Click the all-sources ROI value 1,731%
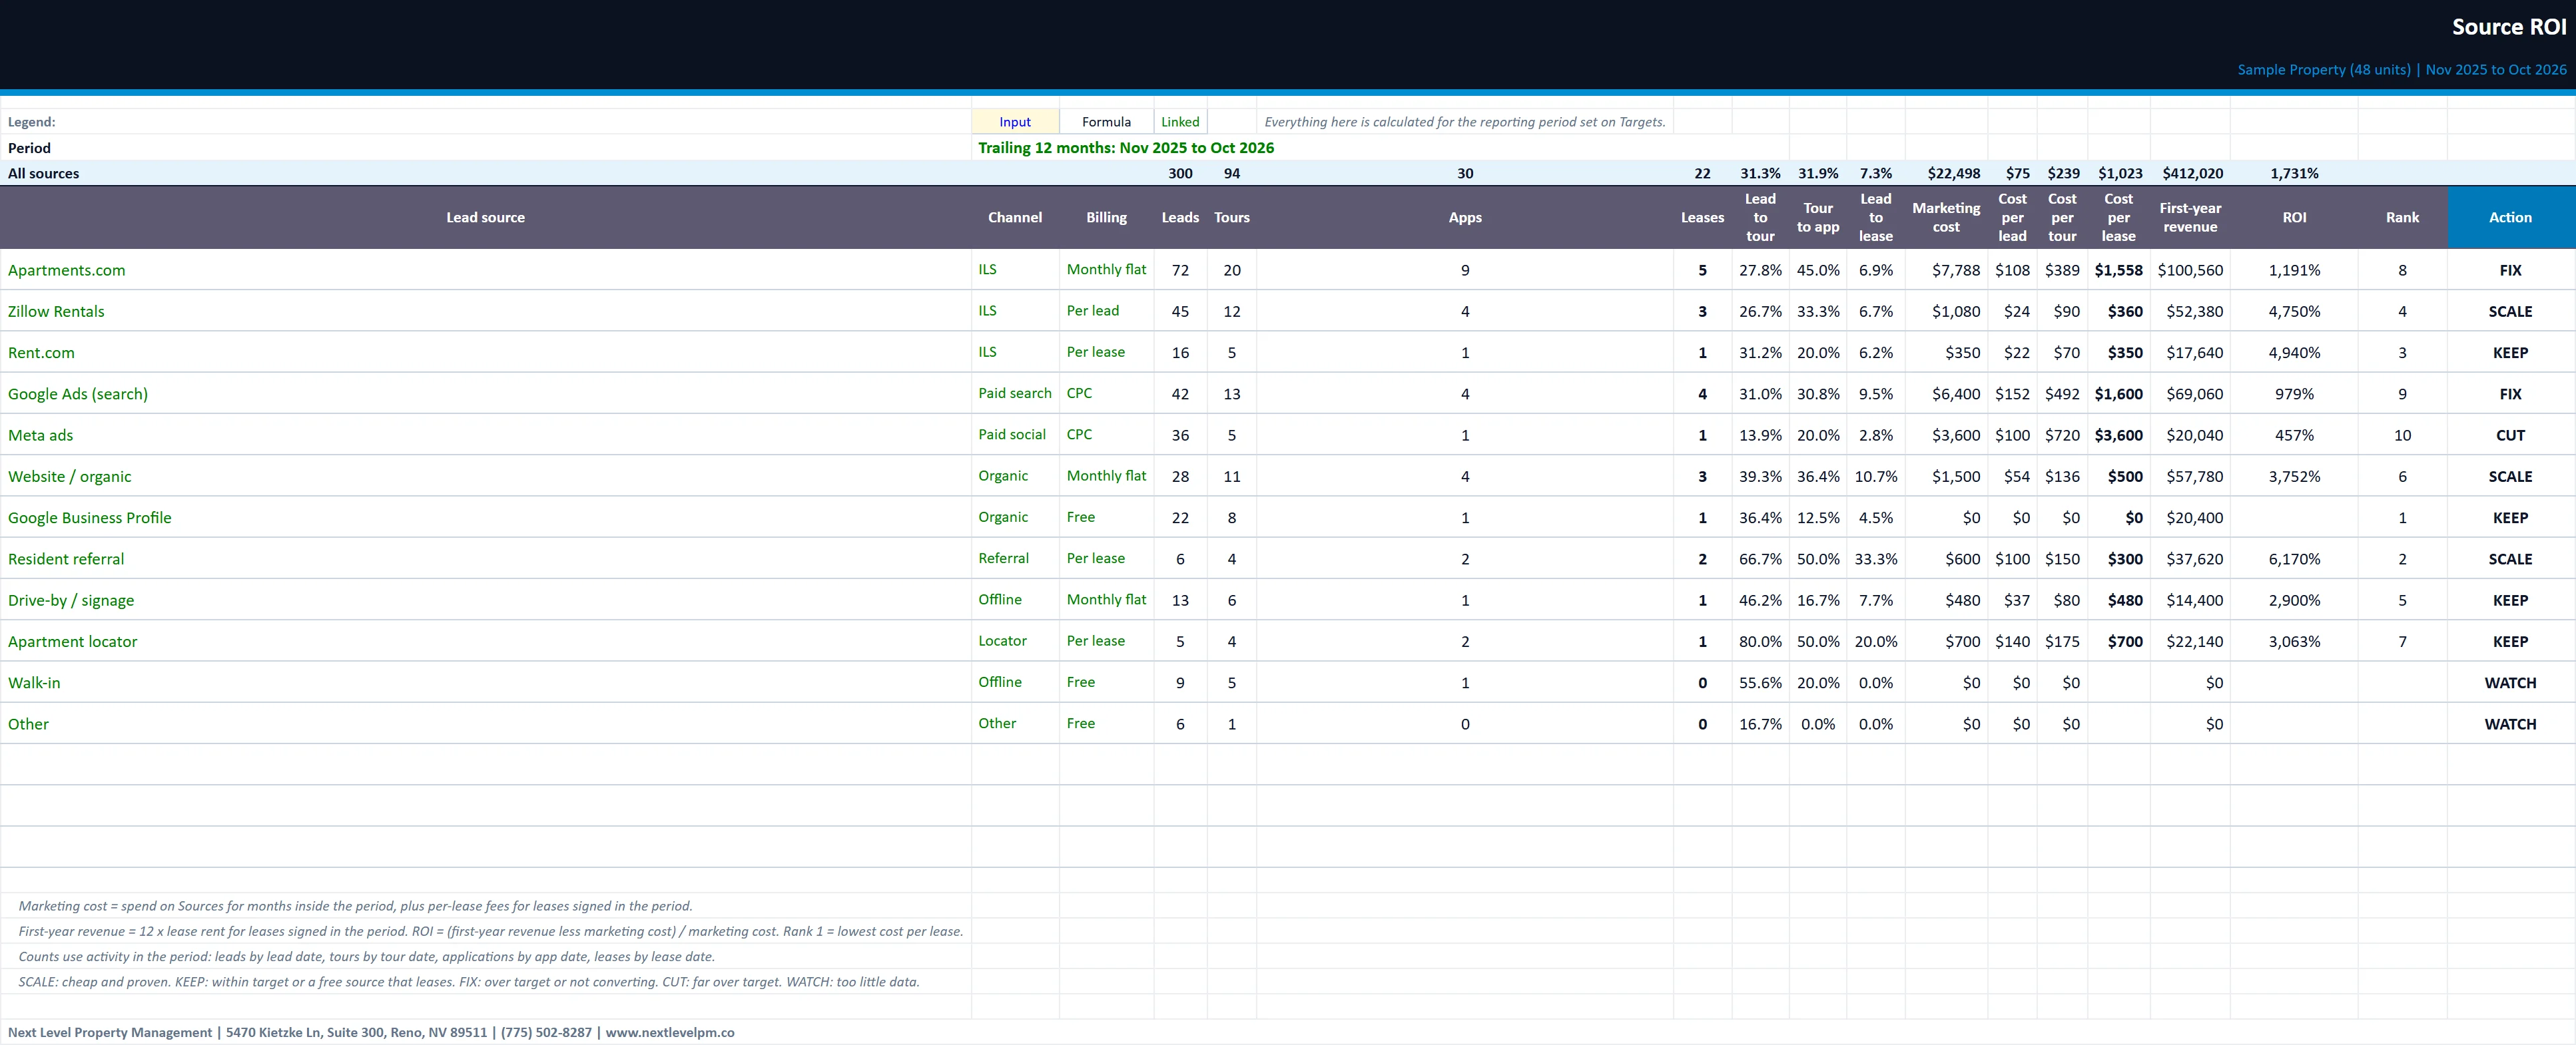The width and height of the screenshot is (2576, 1045). point(2294,173)
